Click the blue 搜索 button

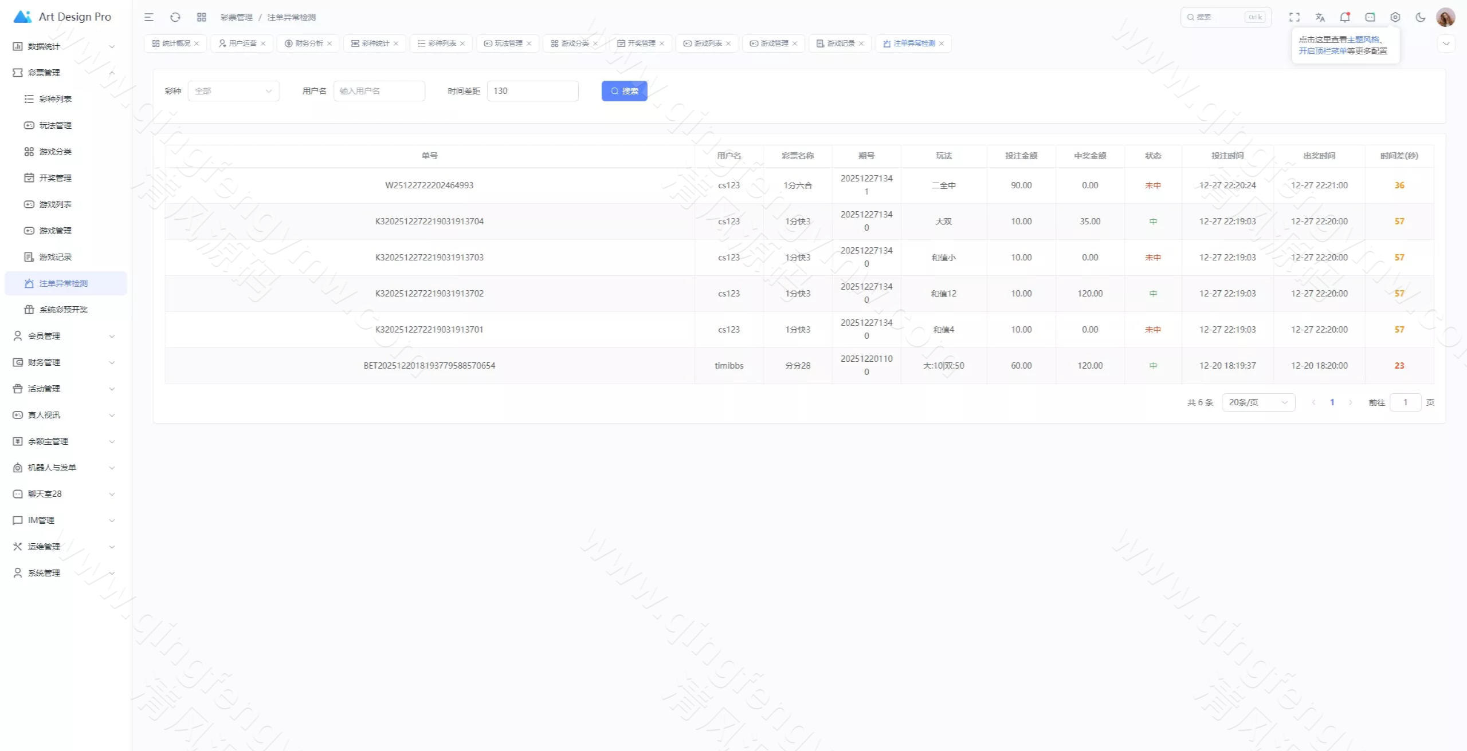pyautogui.click(x=624, y=91)
